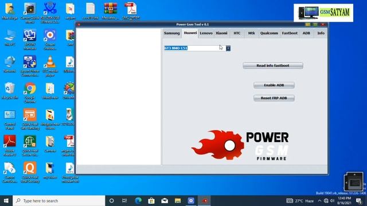The height and width of the screenshot is (206, 367).
Task: Open the This PC desktop icon
Action: pos(10,37)
